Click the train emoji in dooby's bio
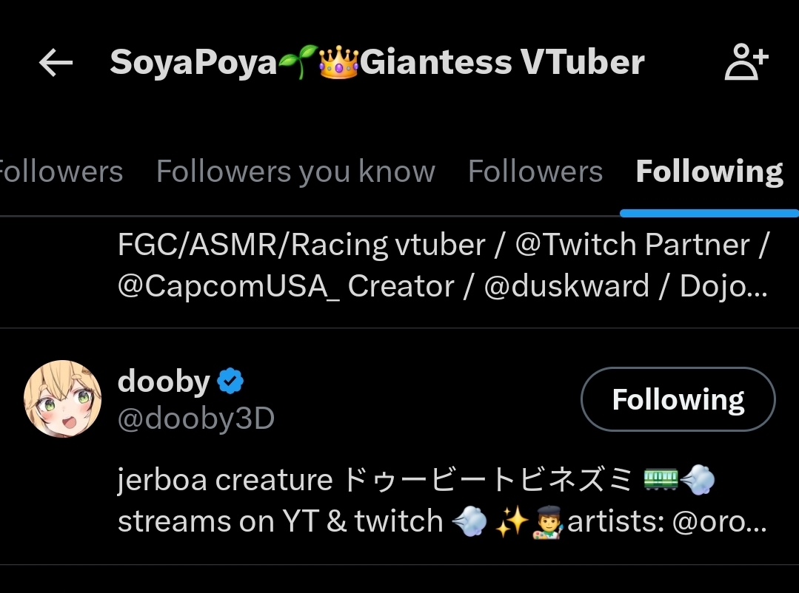The height and width of the screenshot is (593, 799). (x=661, y=481)
